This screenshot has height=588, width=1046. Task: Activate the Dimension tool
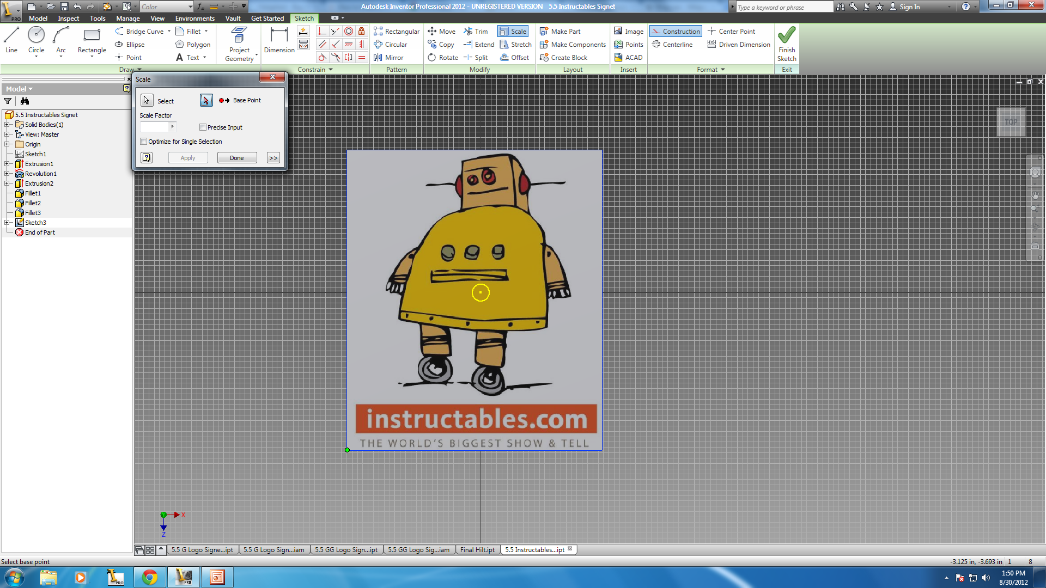click(279, 40)
